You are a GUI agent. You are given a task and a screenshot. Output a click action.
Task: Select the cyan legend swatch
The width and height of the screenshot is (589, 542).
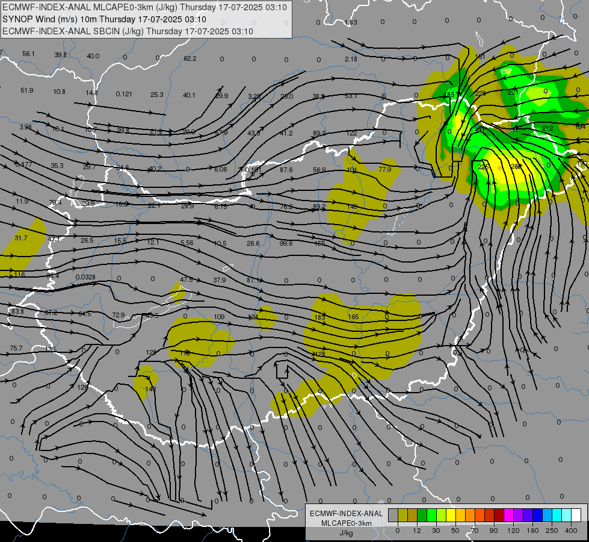[x=557, y=516]
